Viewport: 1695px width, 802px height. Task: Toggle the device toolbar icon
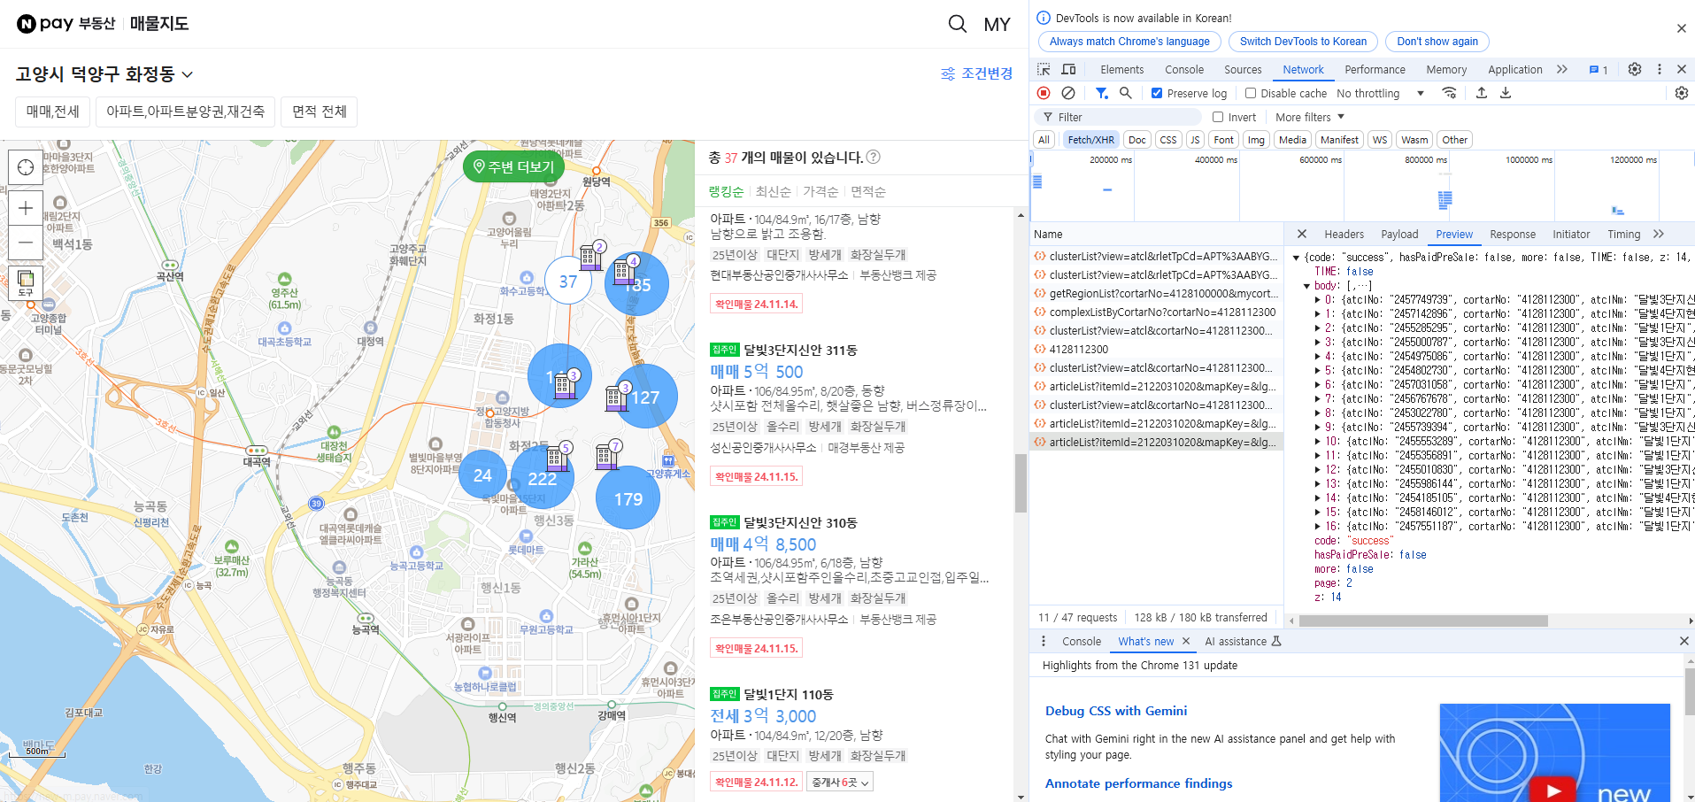tap(1067, 69)
